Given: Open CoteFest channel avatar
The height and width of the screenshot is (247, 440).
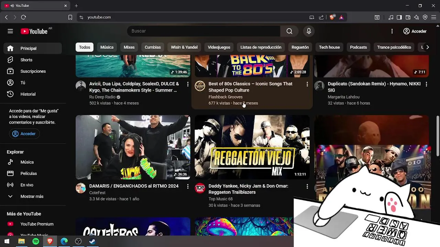Looking at the screenshot, I should pos(81,188).
